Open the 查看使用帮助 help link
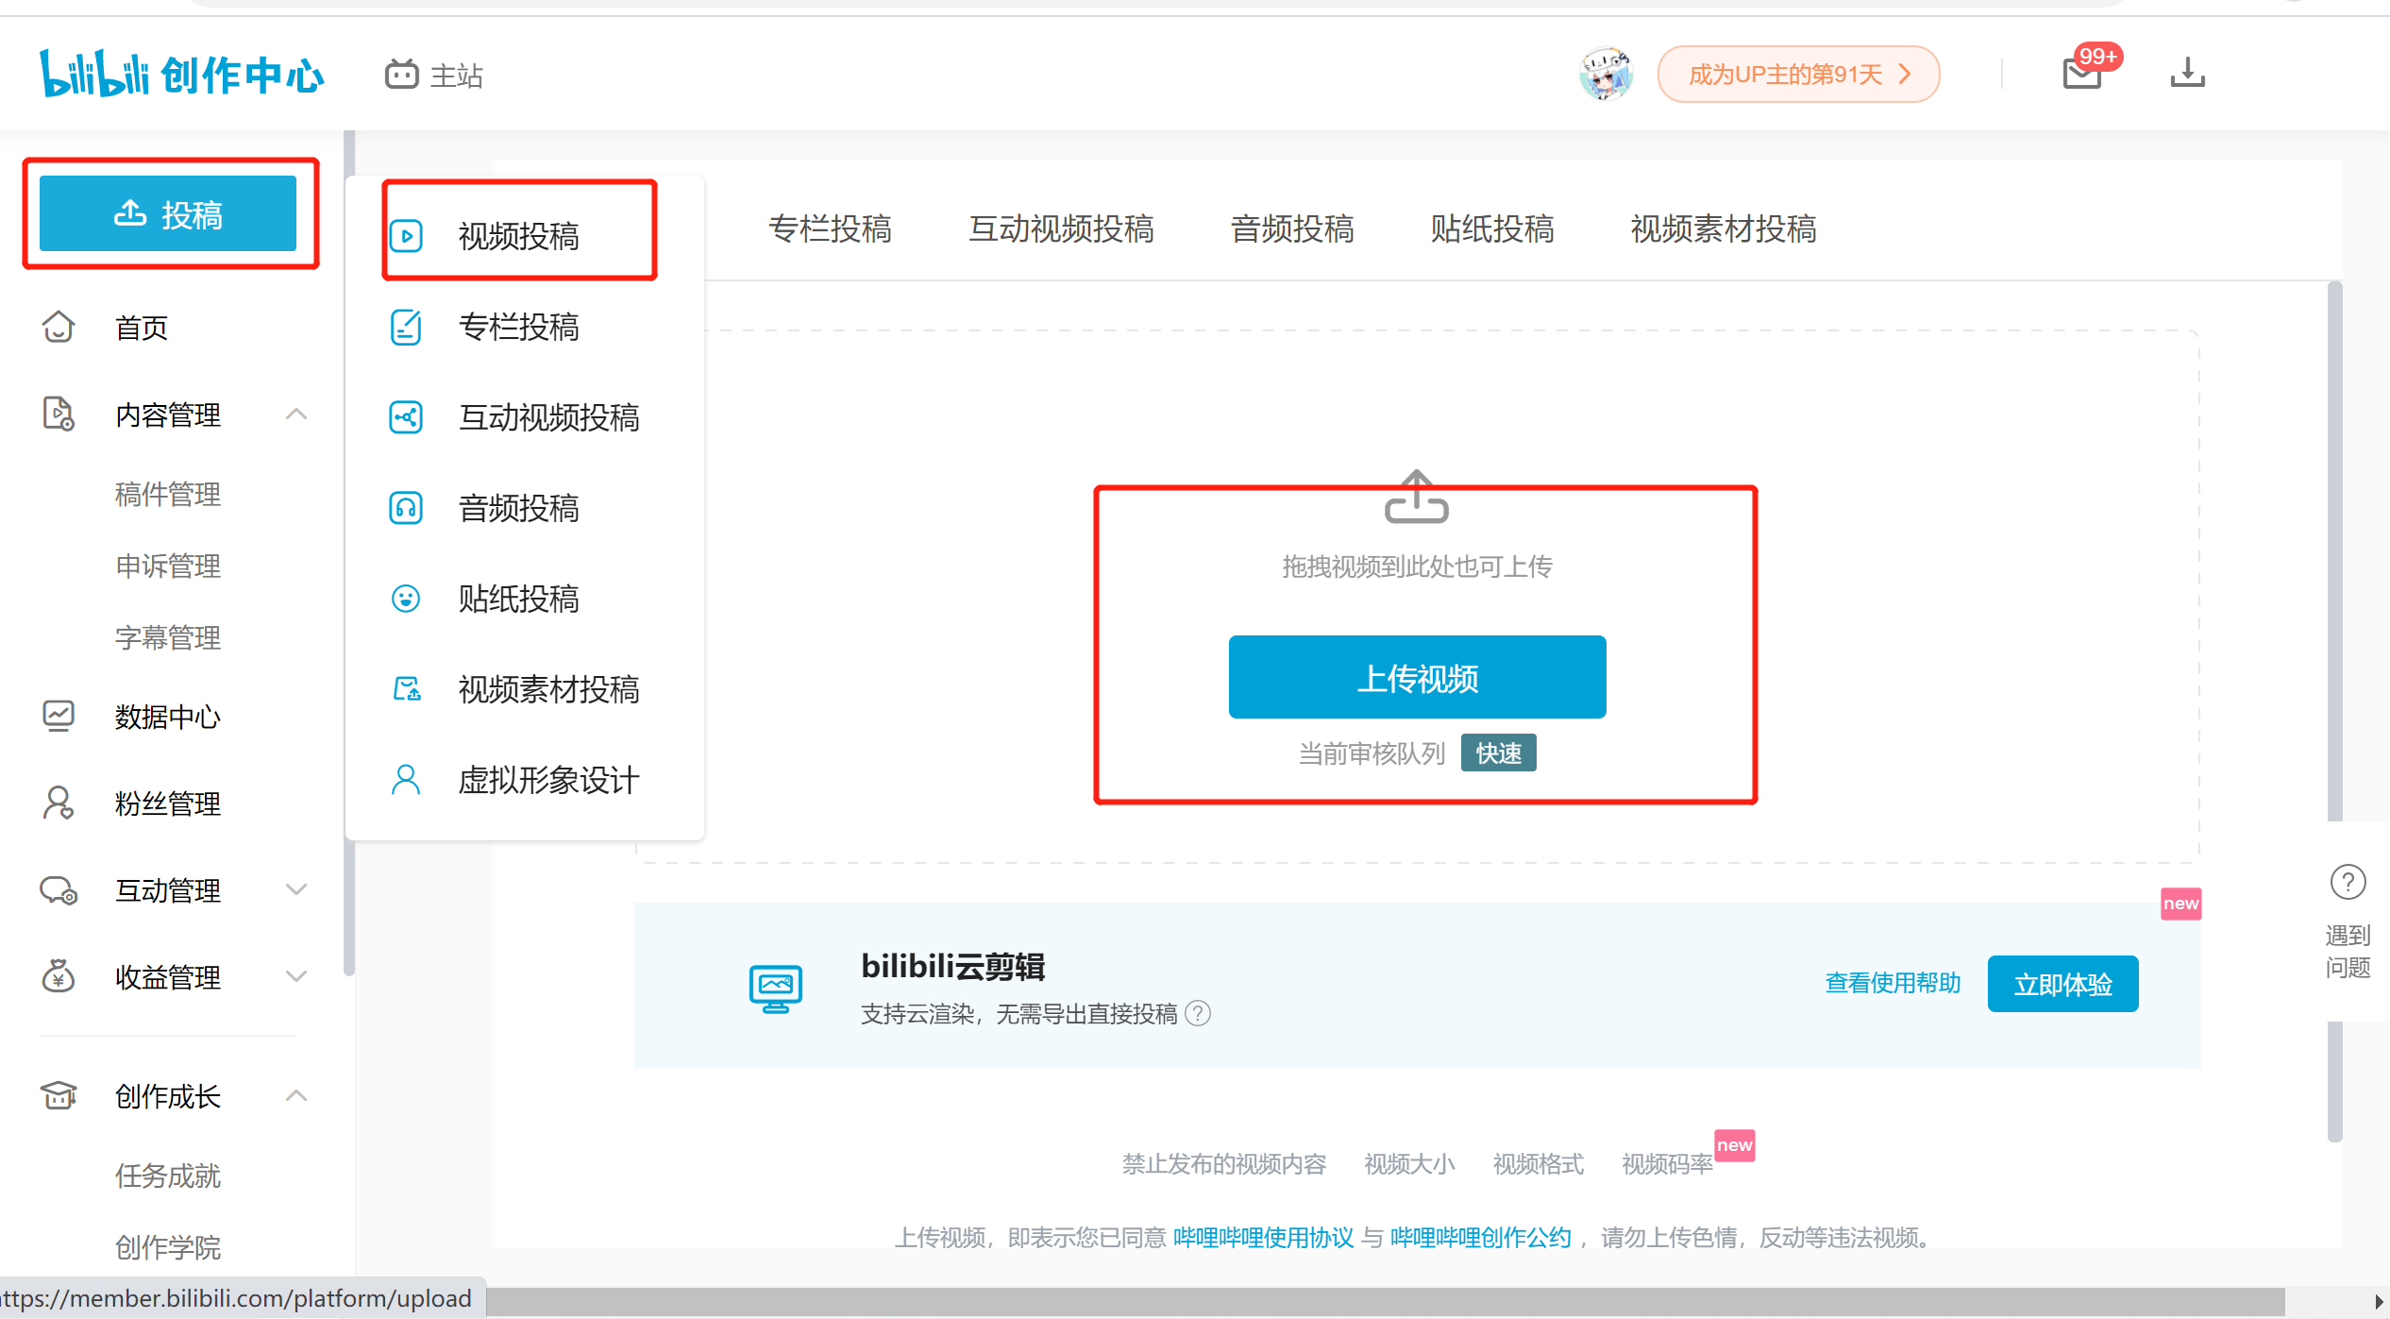Image resolution: width=2390 pixels, height=1319 pixels. pos(1892,983)
